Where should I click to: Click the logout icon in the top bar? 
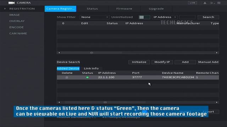tap(211, 3)
